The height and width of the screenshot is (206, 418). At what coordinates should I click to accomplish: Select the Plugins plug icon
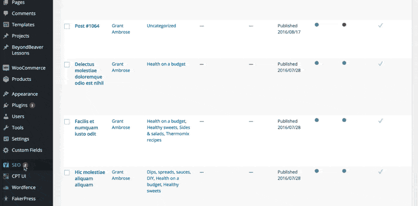click(6, 106)
